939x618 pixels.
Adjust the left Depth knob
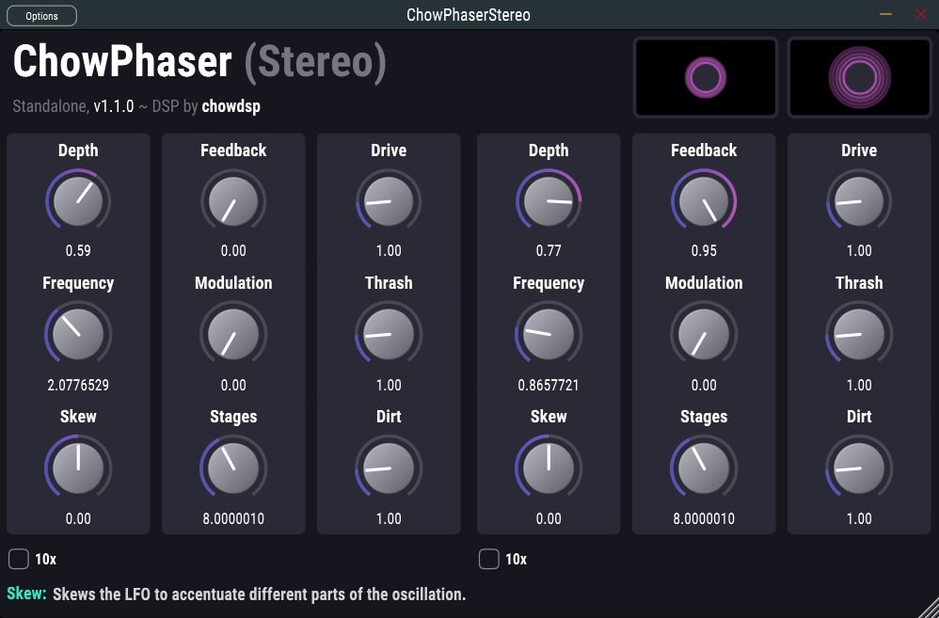(78, 200)
